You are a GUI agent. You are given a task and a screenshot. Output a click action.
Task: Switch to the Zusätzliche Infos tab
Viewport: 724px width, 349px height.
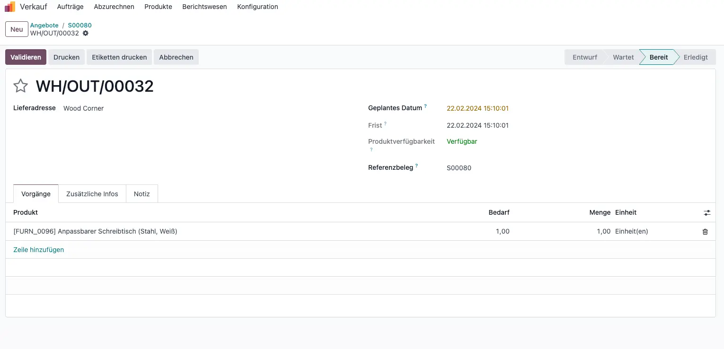tap(92, 194)
